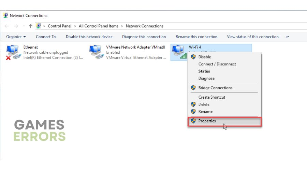Select the VMware Network Adapter VMnet8 icon

tap(96, 52)
